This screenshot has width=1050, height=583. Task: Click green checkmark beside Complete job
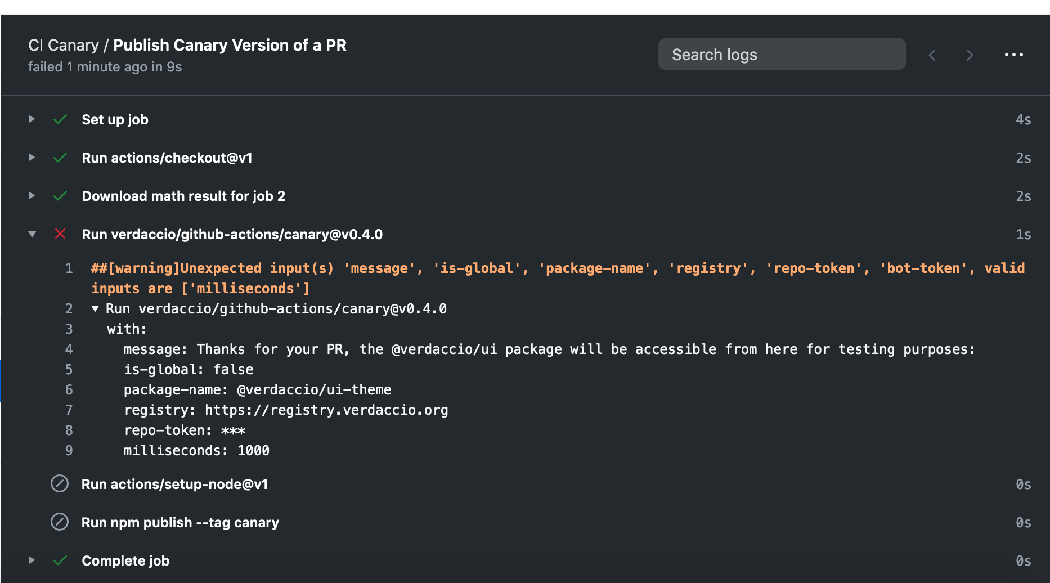click(x=60, y=560)
